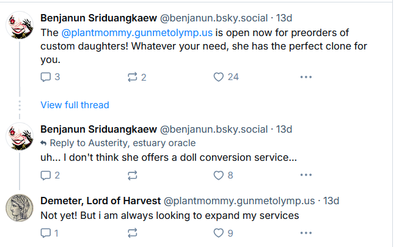Open Demeter, Lord of Harvest profile name
The width and height of the screenshot is (399, 247).
point(100,201)
